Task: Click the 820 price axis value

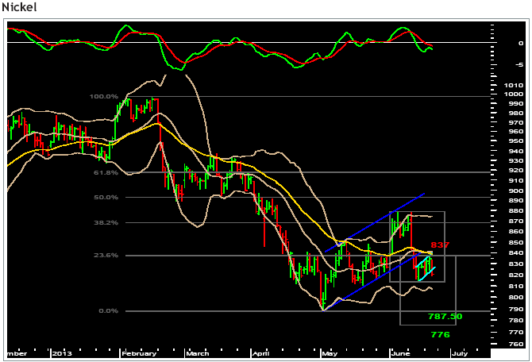Action: 515,275
